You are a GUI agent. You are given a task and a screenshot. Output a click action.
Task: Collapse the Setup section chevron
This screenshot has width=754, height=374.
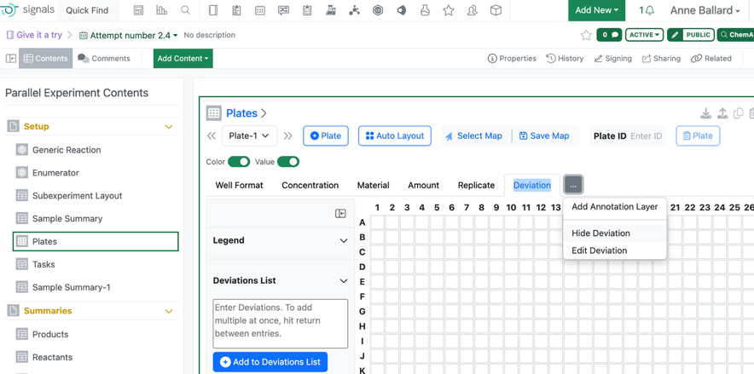169,127
